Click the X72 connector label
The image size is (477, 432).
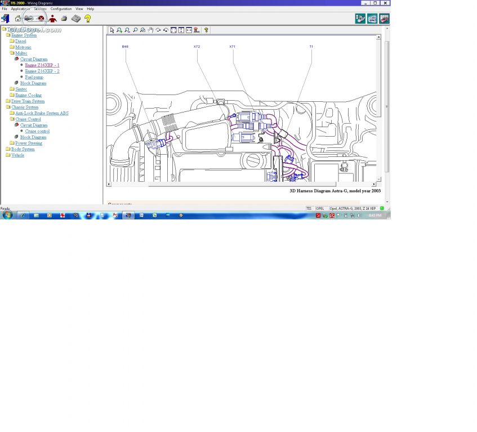click(x=197, y=47)
